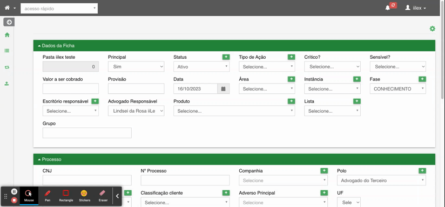
Task: Open the Lista dropdown
Action: (x=332, y=111)
